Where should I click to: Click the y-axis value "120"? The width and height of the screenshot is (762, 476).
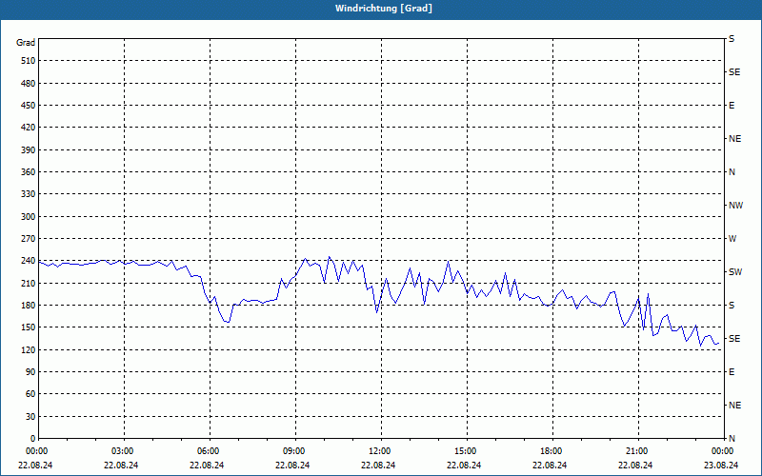(29, 349)
